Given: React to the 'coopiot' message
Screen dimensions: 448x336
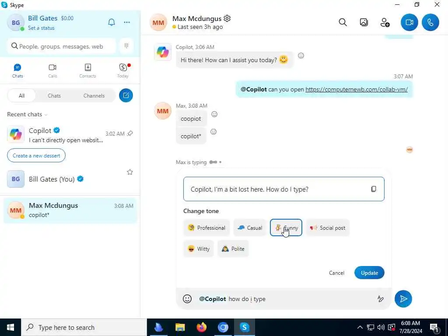Looking at the screenshot, I should point(214,114).
